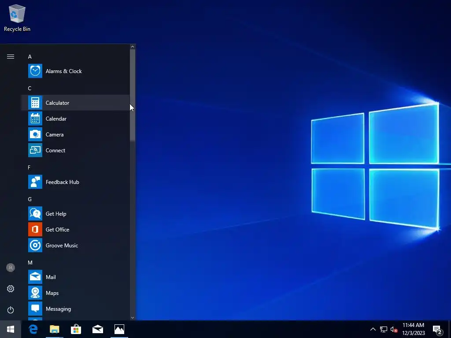
Task: Open the Camera app icon
Action: point(35,134)
